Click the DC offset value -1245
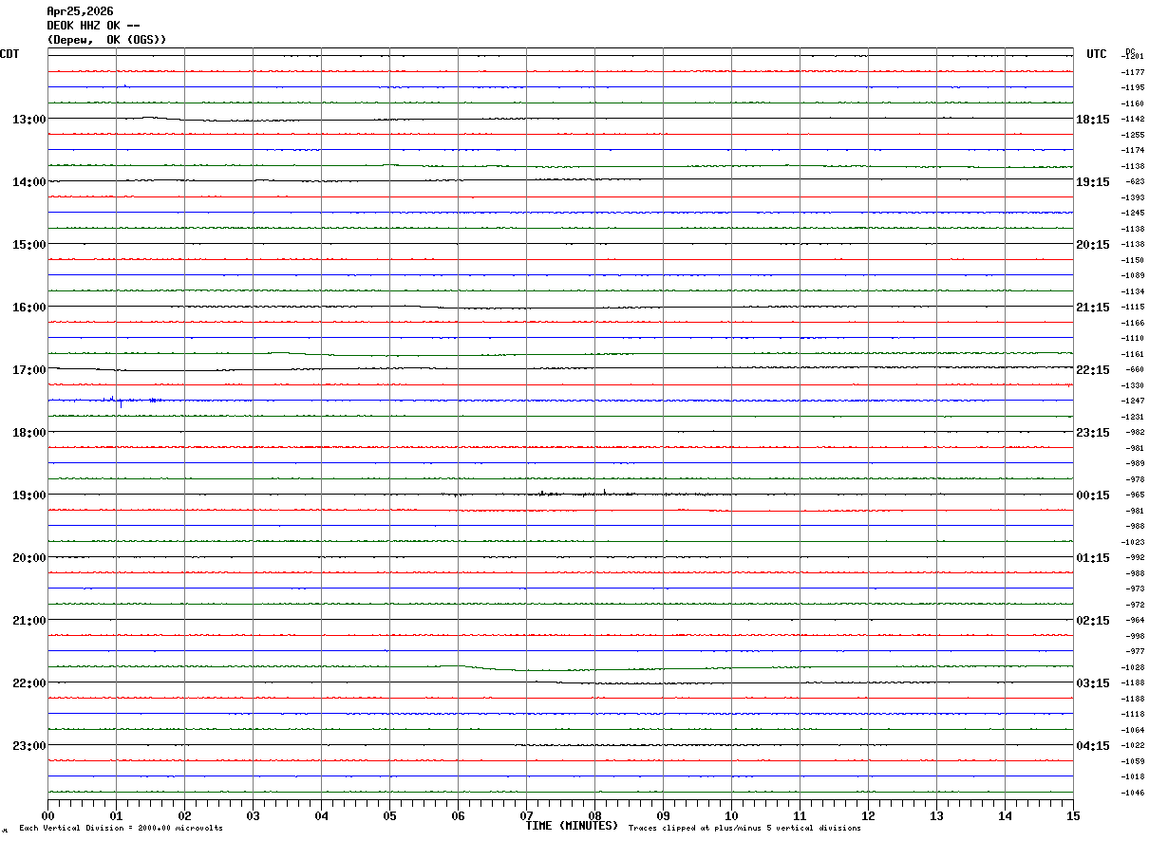The width and height of the screenshot is (1149, 841). coord(1134,214)
